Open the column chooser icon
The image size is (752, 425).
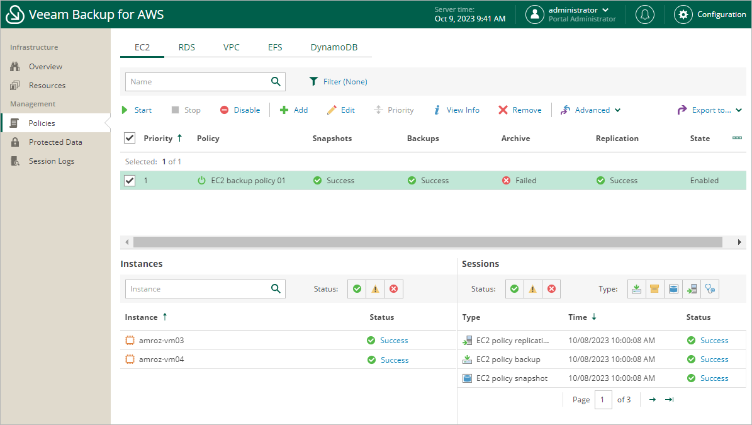pyautogui.click(x=737, y=138)
